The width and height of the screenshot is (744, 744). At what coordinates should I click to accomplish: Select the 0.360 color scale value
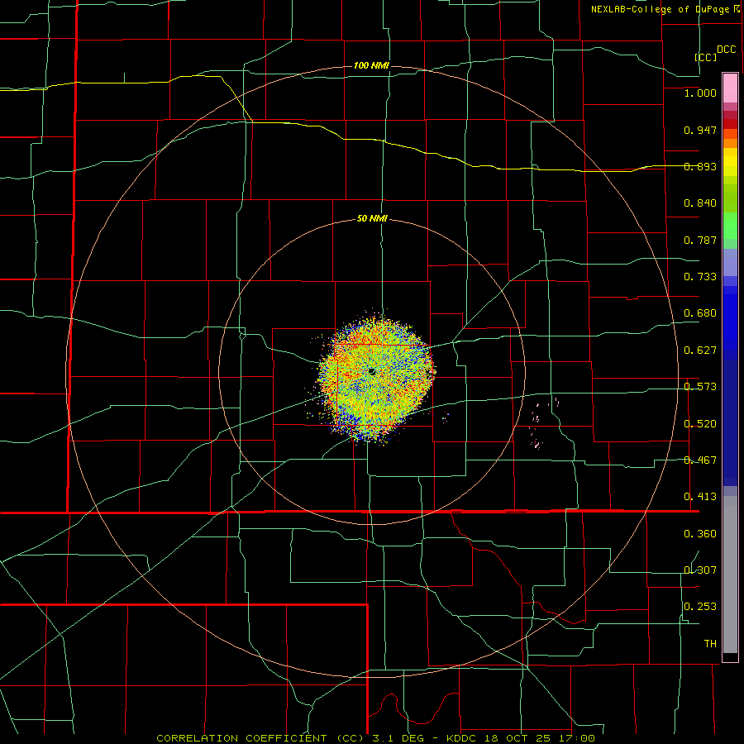point(700,534)
